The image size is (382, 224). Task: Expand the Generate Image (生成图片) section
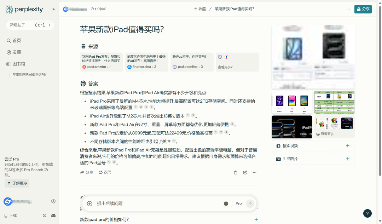click(x=347, y=159)
